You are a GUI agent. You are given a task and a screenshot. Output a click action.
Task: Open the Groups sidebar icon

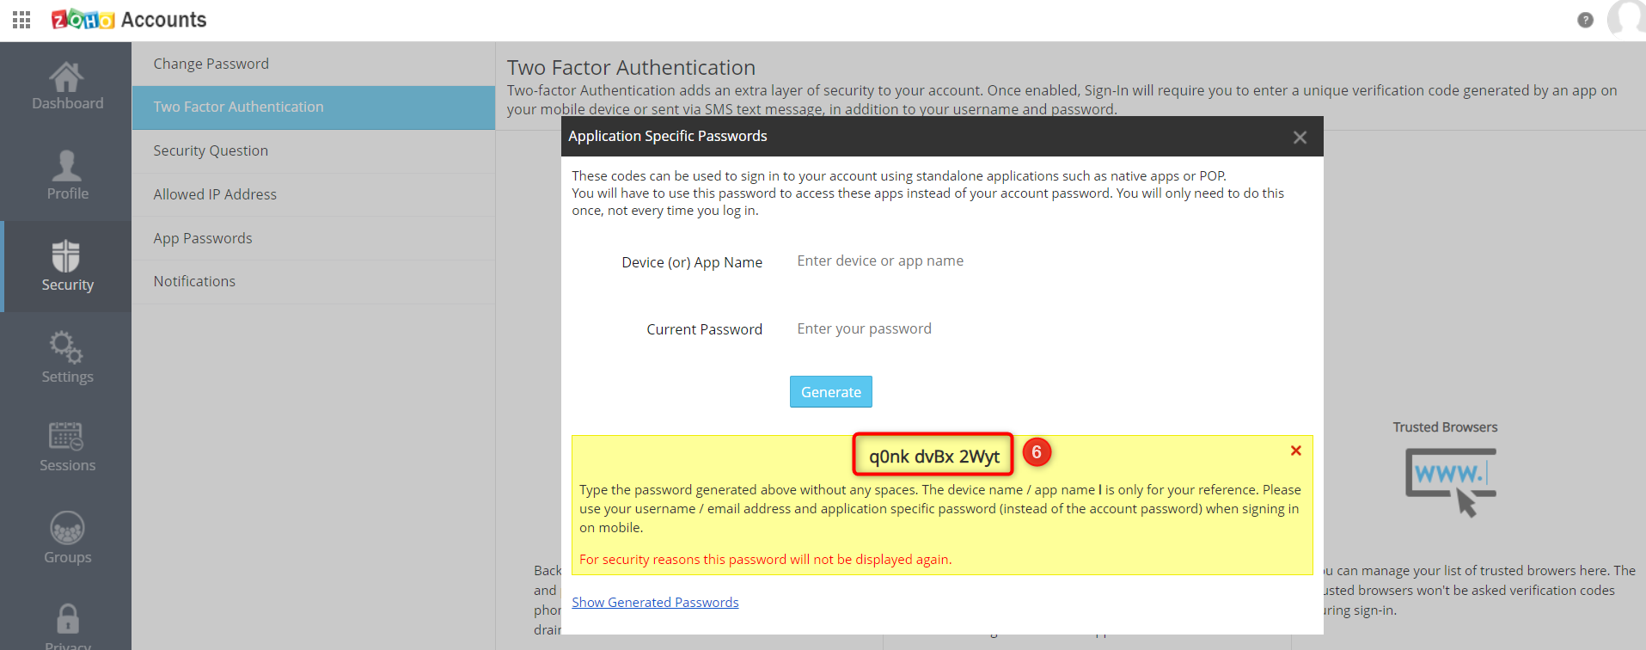coord(67,528)
